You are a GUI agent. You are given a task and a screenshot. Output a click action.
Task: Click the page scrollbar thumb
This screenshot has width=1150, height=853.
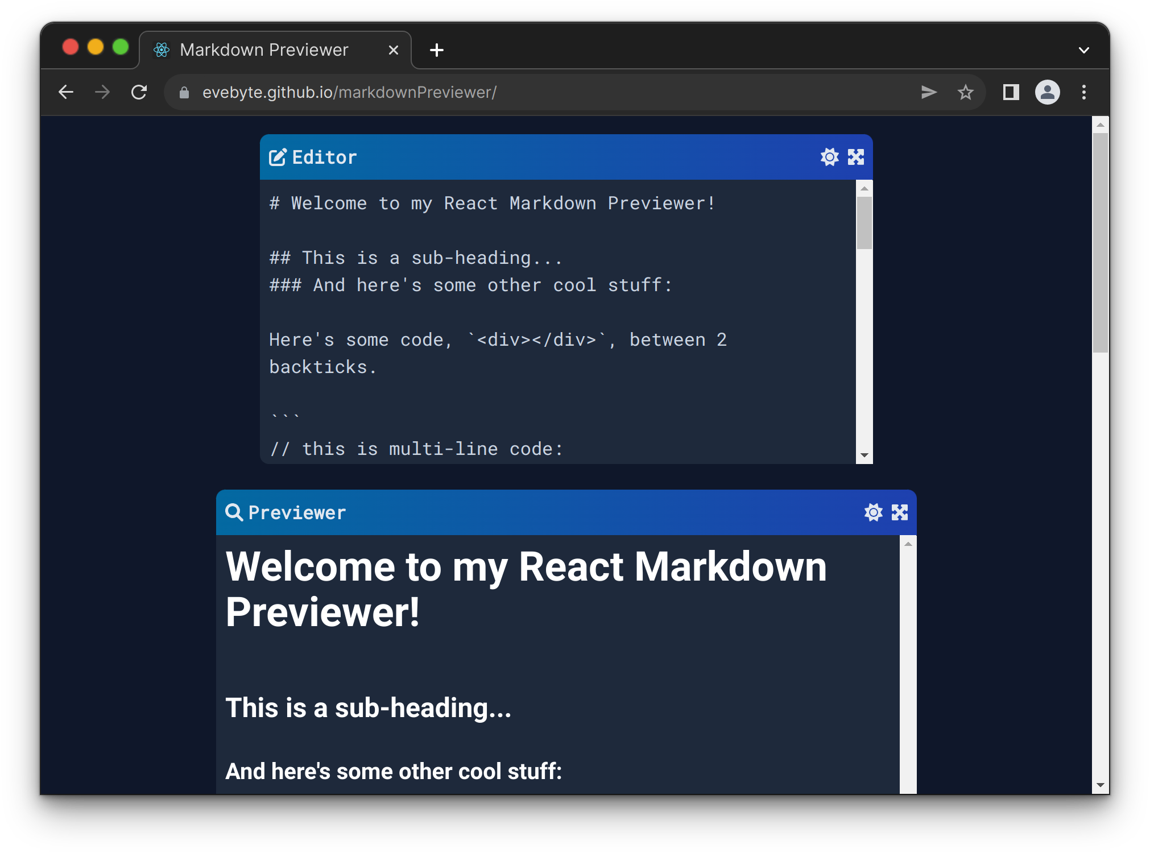click(x=1101, y=243)
